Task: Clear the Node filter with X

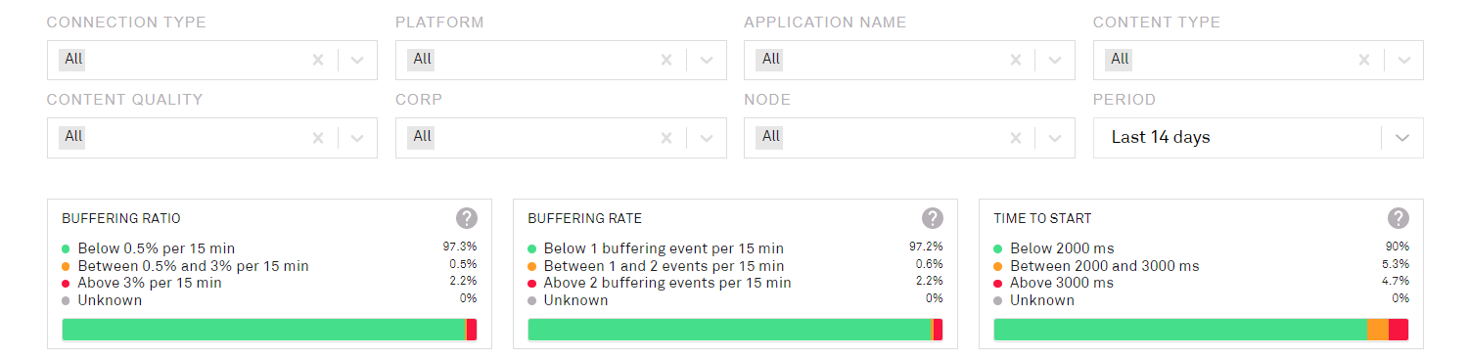Action: (1015, 138)
